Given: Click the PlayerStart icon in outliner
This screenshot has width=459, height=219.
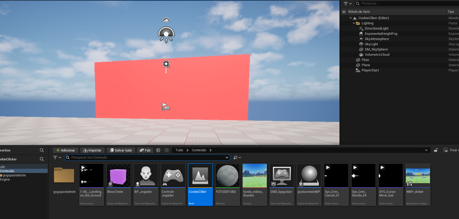Looking at the screenshot, I should point(358,70).
